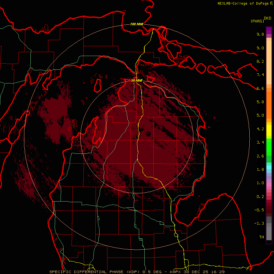Click the 1.8 scale value
Viewport: 274px width, 274px height.
pos(260,170)
